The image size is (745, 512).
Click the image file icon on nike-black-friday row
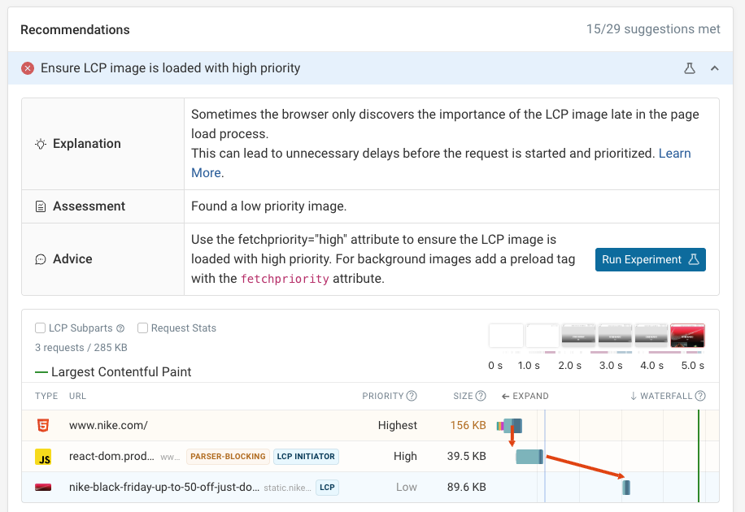click(44, 487)
